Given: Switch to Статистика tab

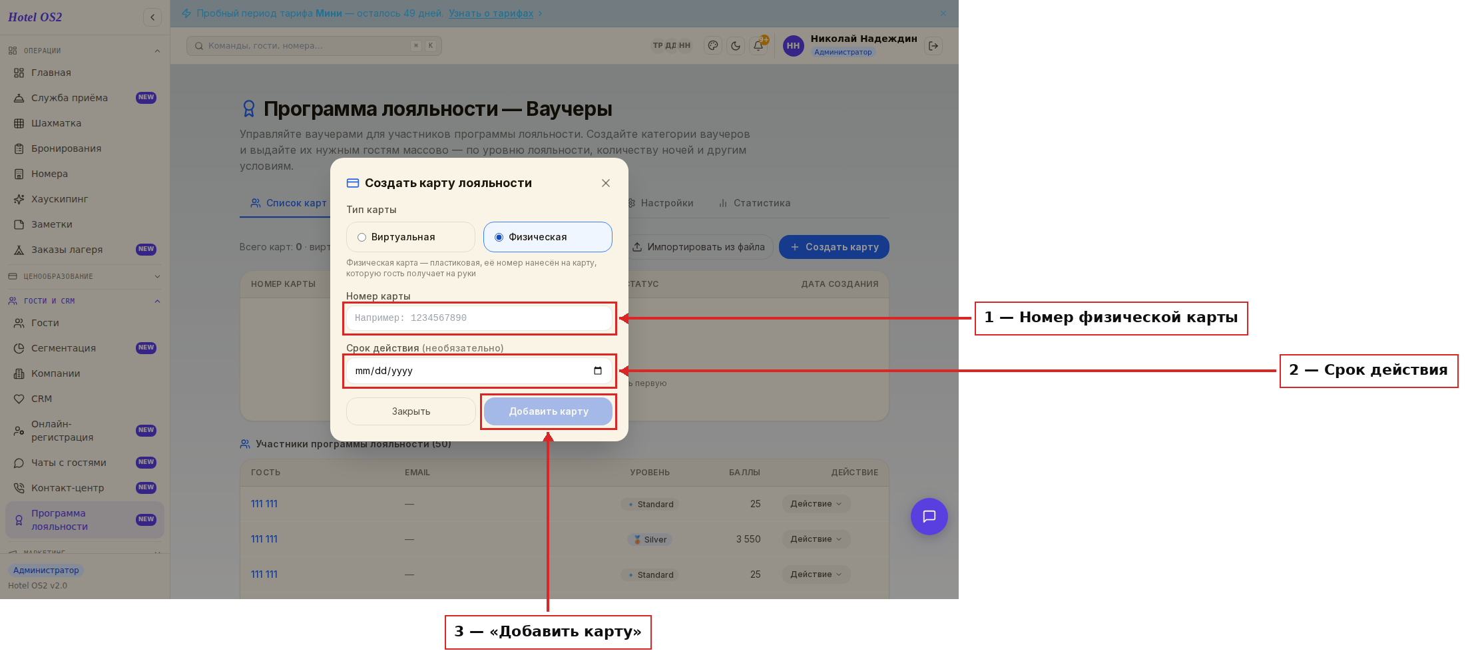Looking at the screenshot, I should point(754,203).
